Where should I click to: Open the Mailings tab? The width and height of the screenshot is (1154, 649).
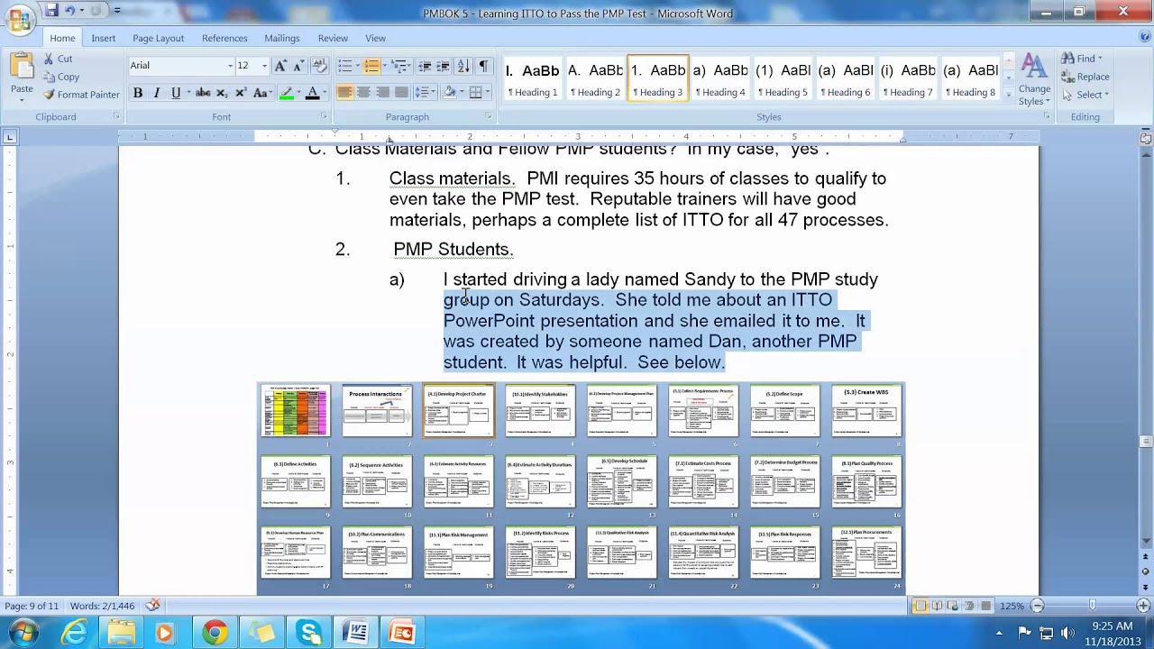click(x=282, y=38)
